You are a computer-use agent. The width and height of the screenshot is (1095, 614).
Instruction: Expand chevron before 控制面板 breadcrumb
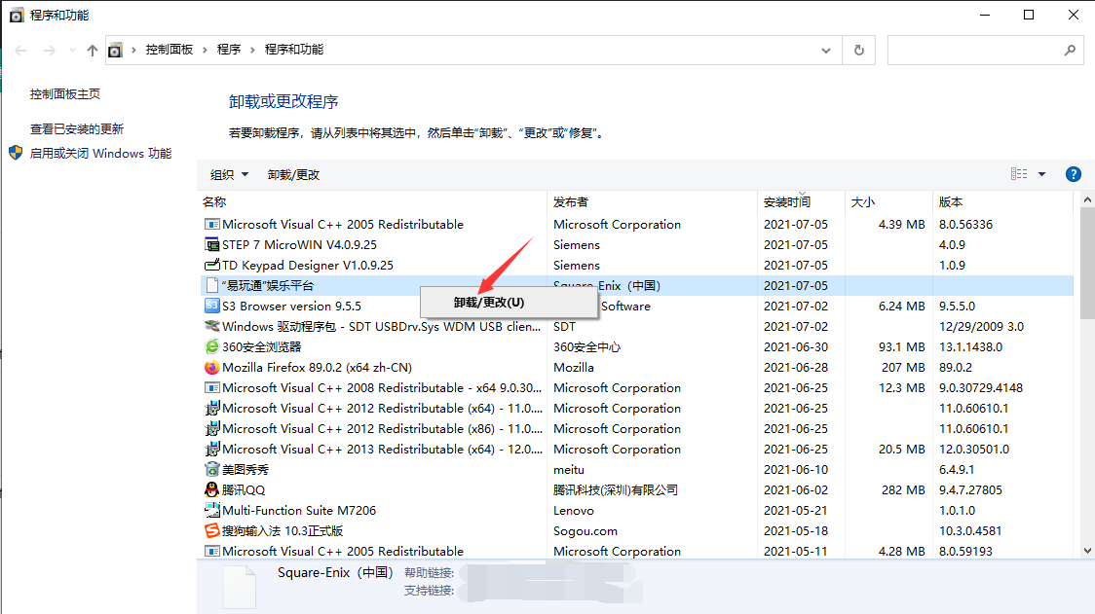(x=133, y=51)
